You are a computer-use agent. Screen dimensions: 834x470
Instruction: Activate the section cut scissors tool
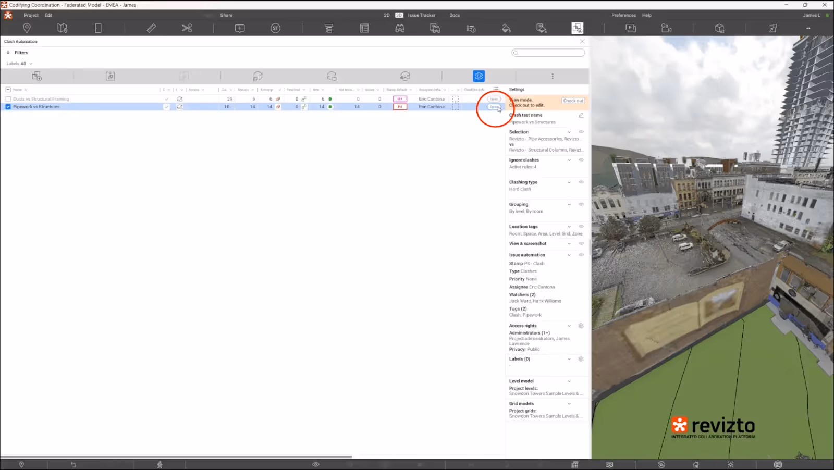[187, 28]
